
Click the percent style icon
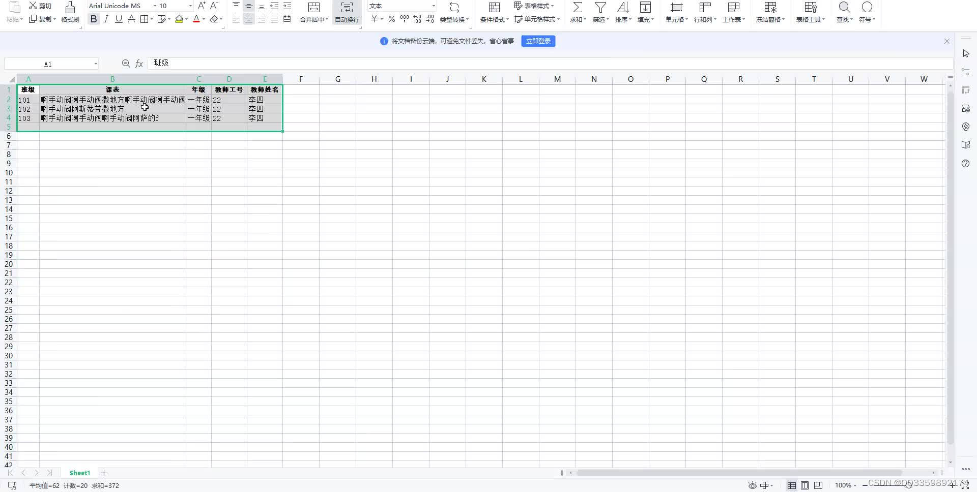(391, 19)
